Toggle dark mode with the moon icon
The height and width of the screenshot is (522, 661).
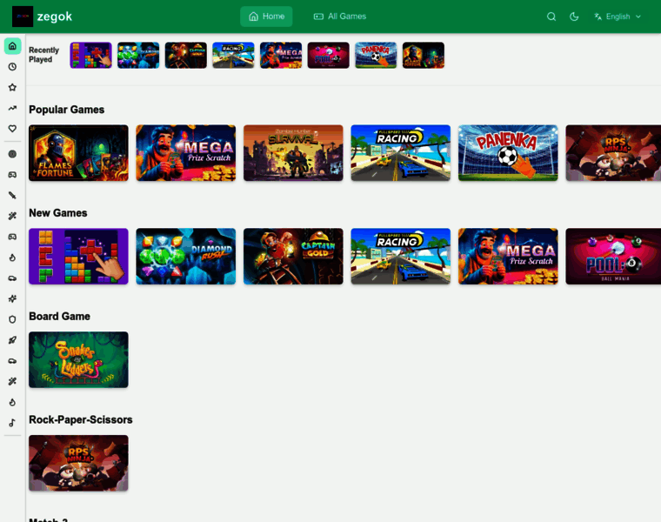[574, 17]
